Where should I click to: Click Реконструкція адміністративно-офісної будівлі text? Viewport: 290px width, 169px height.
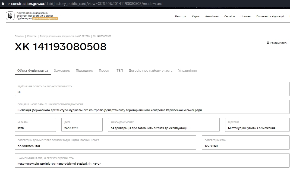pos(59,164)
